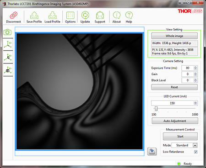Click the birefringence camera image view

pyautogui.click(x=80, y=91)
